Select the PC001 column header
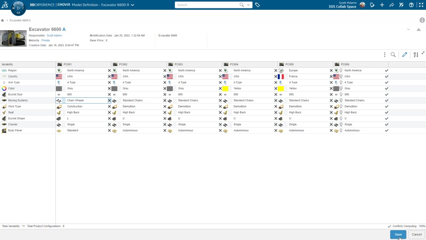 [x=83, y=64]
